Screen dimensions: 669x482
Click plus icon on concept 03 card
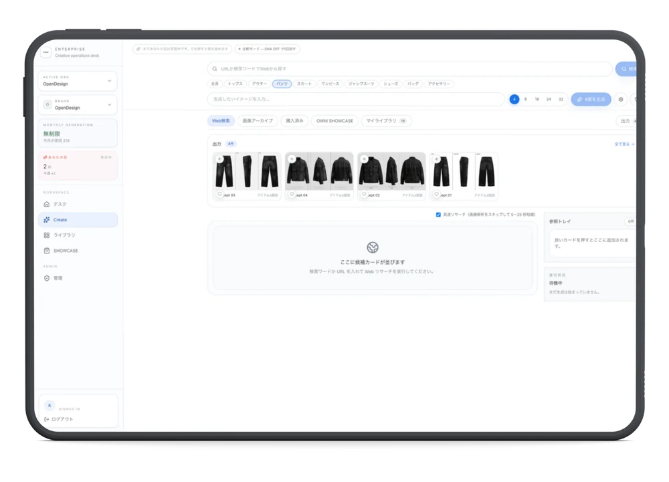tap(219, 159)
